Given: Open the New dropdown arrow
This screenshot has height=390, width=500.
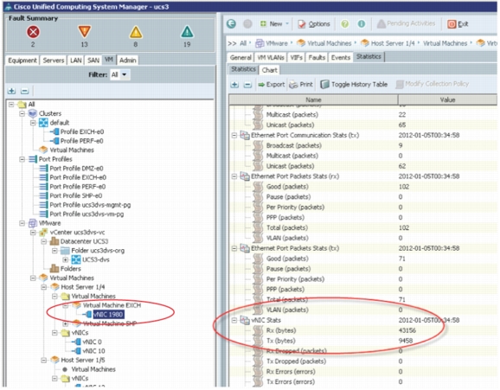Looking at the screenshot, I should tap(287, 24).
